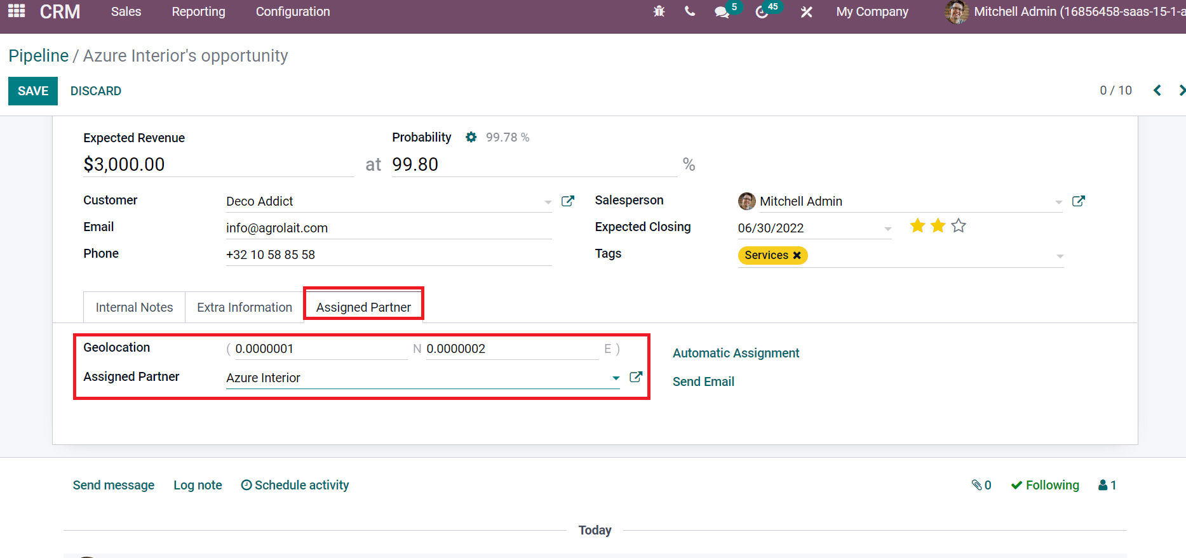This screenshot has height=558, width=1186.
Task: Open Customer external link icon
Action: 568,201
